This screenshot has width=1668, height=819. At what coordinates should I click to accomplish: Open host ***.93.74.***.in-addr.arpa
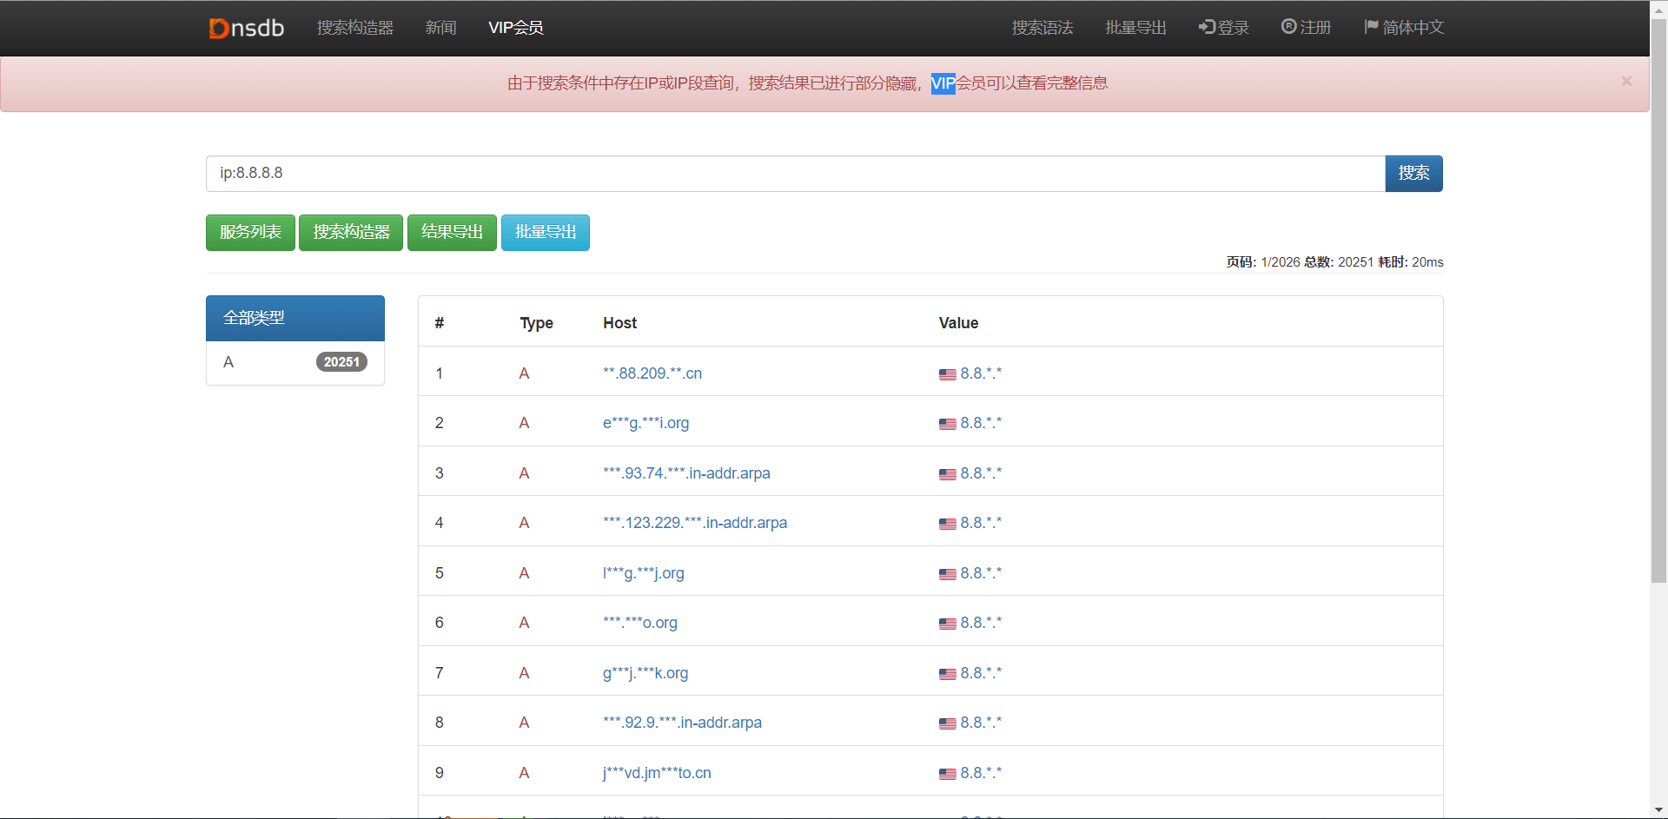(686, 473)
